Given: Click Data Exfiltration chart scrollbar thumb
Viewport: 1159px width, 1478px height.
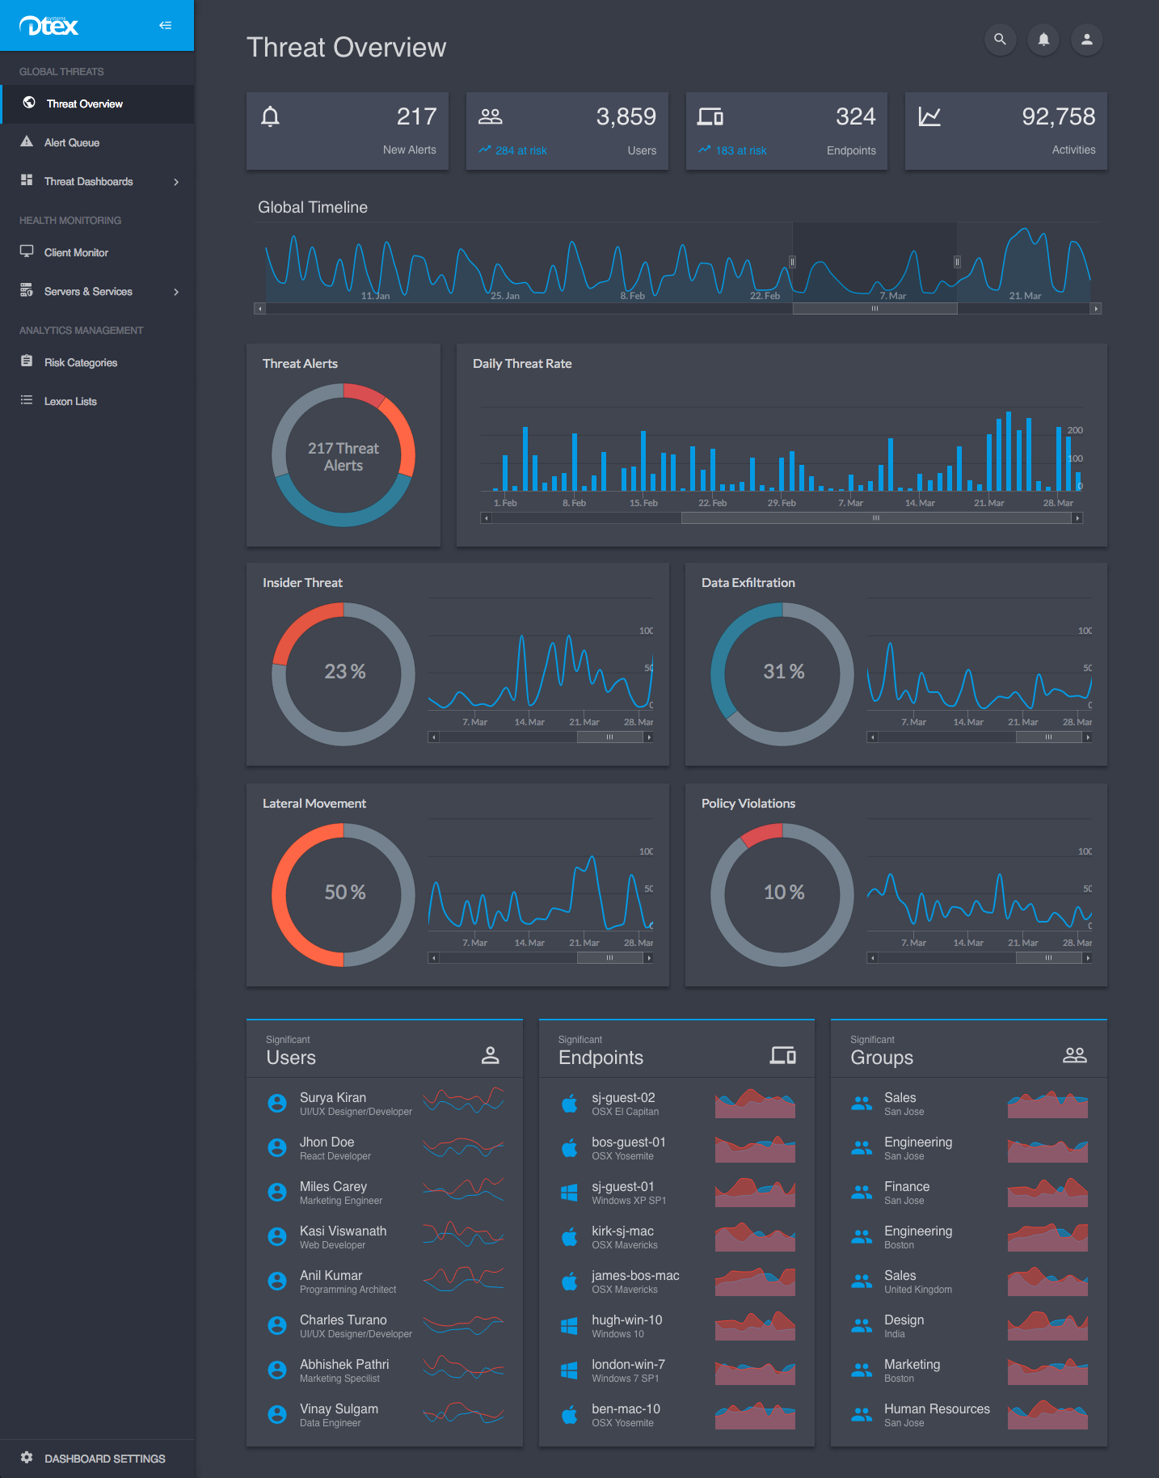Looking at the screenshot, I should pos(1048,737).
